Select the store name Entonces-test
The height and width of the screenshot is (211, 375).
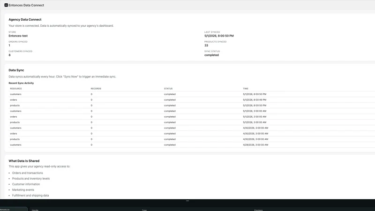pos(18,36)
